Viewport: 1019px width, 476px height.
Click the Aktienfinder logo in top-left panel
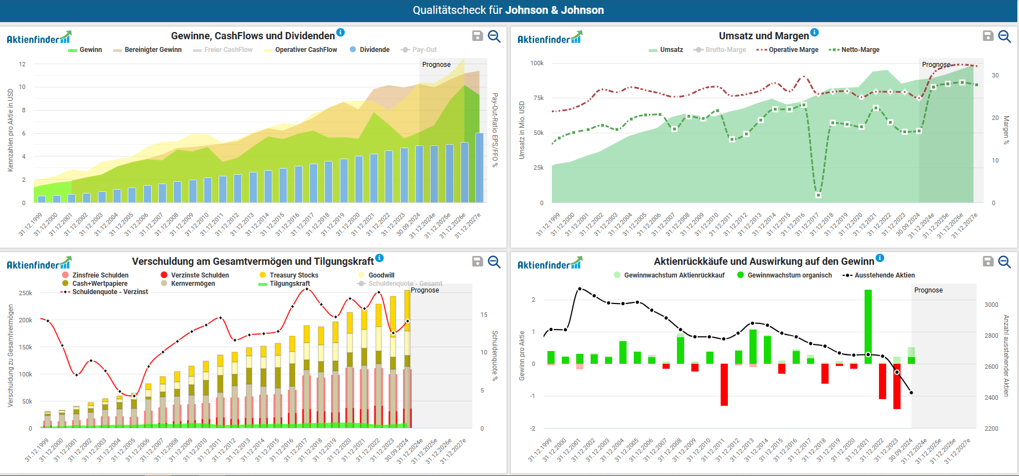pos(39,38)
